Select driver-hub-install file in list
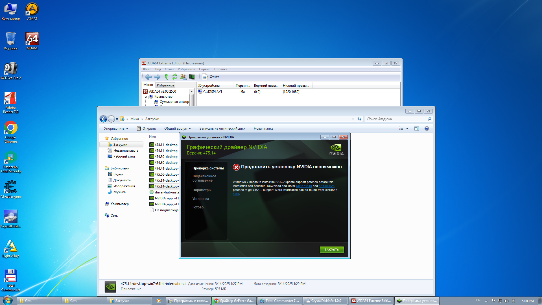Screen dimensions: 542x305 [167, 192]
